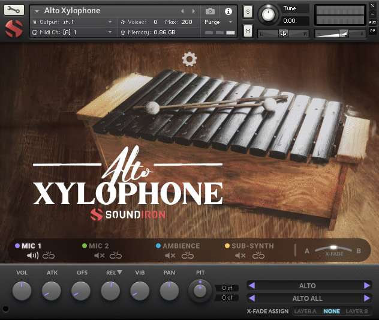Set X-FADE ASSIGN to NONE
This screenshot has width=379, height=320.
(x=332, y=311)
